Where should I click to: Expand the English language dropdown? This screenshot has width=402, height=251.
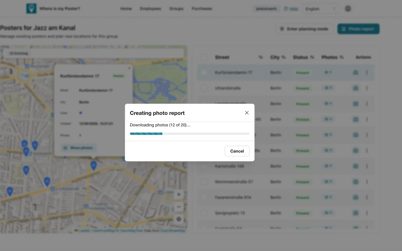coord(321,9)
